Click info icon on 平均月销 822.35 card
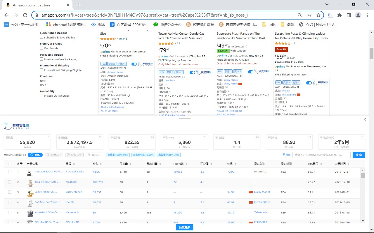 [153, 137]
